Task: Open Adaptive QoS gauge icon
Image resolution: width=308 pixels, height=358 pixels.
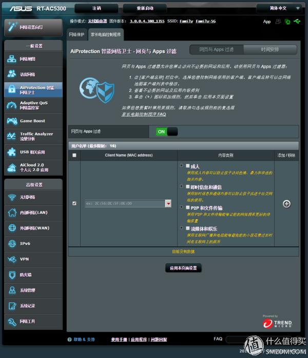Action: [12, 105]
